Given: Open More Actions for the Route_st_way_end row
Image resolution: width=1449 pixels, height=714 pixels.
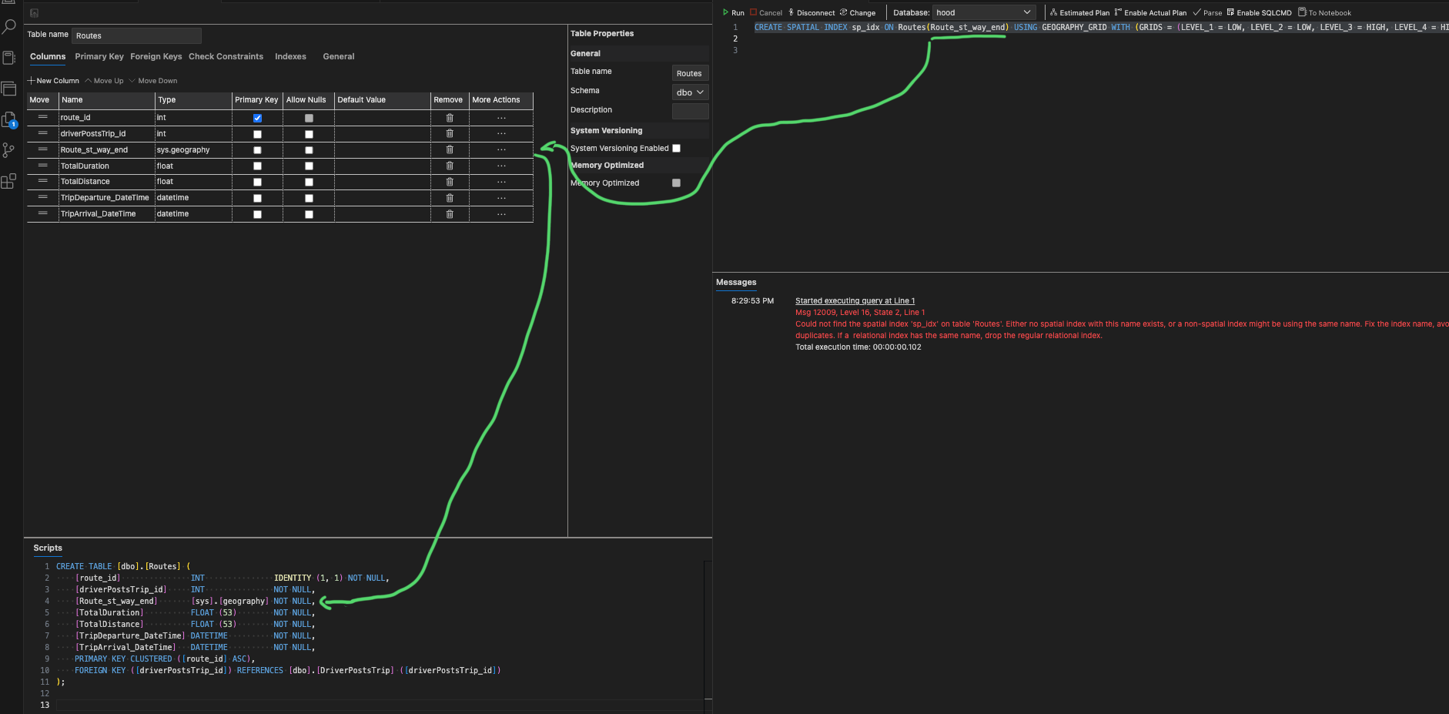Looking at the screenshot, I should pyautogui.click(x=501, y=150).
